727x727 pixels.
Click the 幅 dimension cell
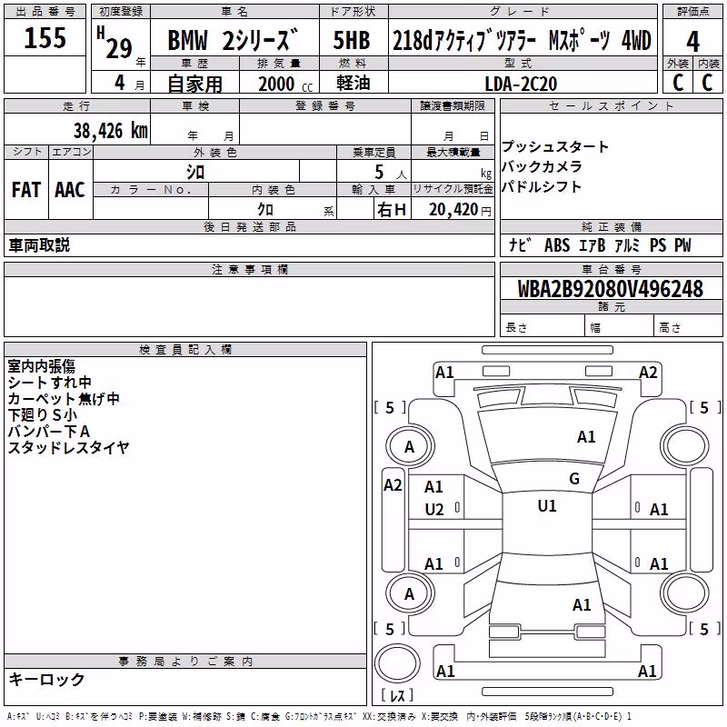point(619,327)
